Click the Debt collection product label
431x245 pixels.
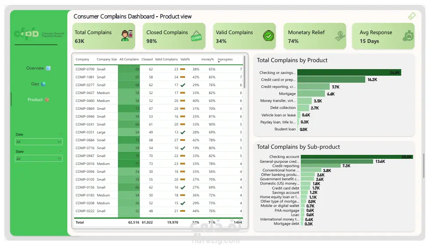[x=283, y=108]
